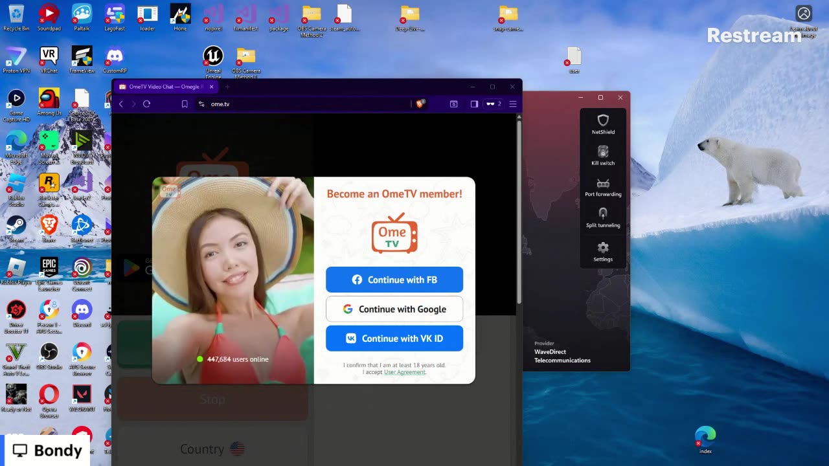
Task: Open NetShield in the VPN window
Action: point(603,124)
